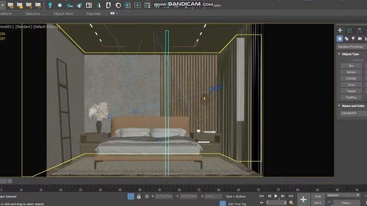Click the Cylinder primitive button
Screen dimensions: 367x206
tap(351, 78)
